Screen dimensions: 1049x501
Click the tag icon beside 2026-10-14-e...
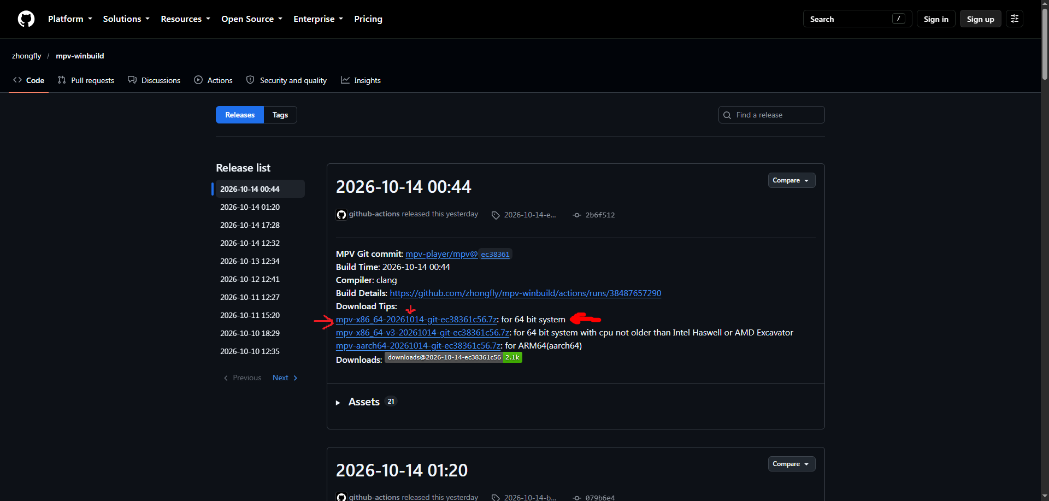(x=496, y=215)
